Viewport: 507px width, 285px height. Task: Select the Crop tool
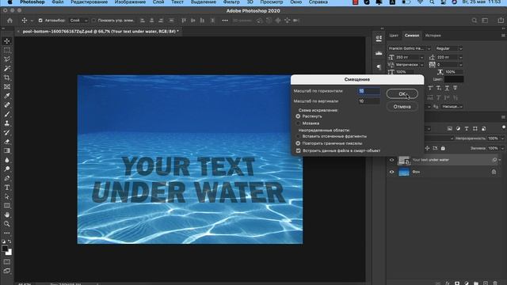click(x=7, y=78)
